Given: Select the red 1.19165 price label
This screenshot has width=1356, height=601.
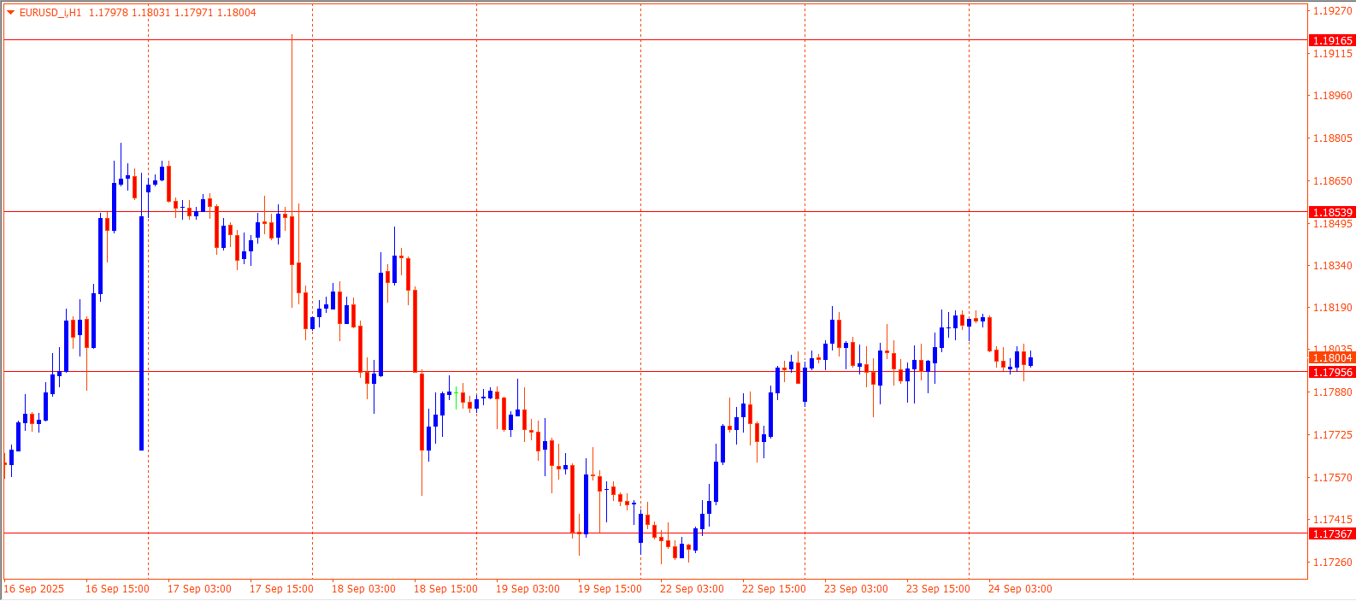Looking at the screenshot, I should pos(1332,40).
